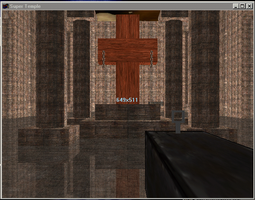
Task: Click the right chain on the cross
Action: click(x=152, y=58)
